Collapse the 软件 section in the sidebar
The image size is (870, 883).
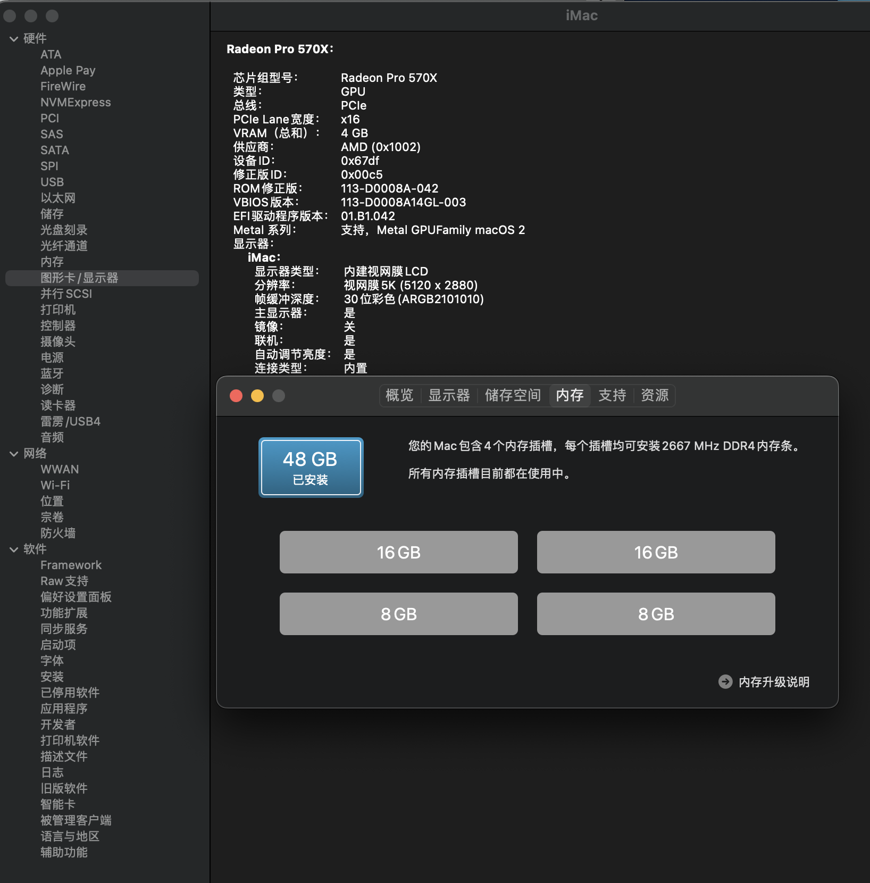[14, 549]
